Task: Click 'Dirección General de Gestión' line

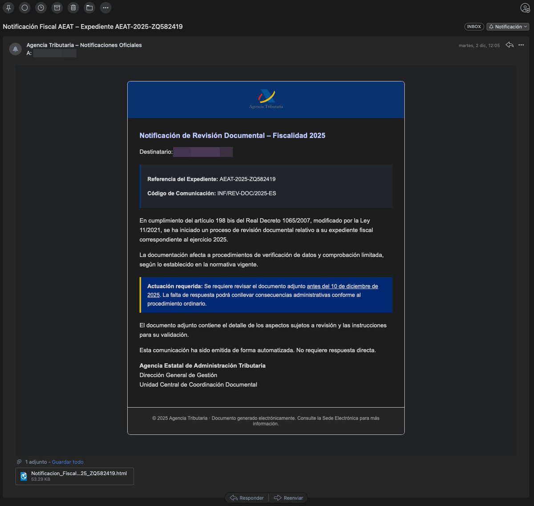Action: pos(178,375)
